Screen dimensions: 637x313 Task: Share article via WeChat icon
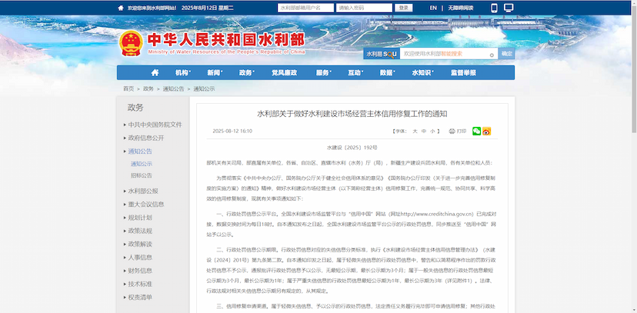point(476,132)
